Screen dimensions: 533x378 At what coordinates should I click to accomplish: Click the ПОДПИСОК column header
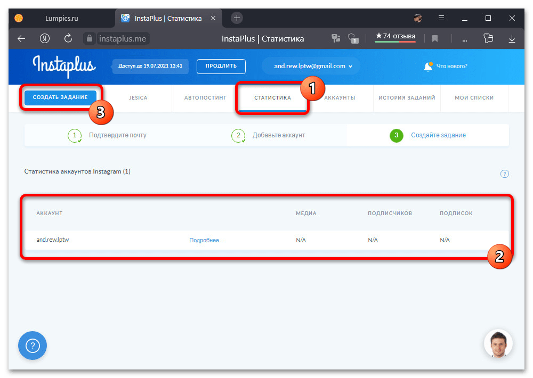pos(456,213)
